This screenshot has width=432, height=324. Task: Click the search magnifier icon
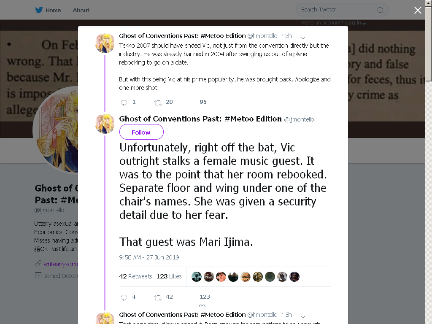tap(380, 10)
